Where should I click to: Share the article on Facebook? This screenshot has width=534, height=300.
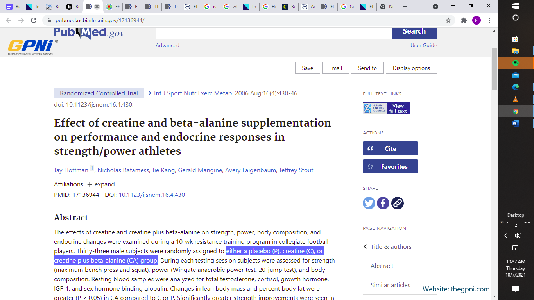[383, 203]
